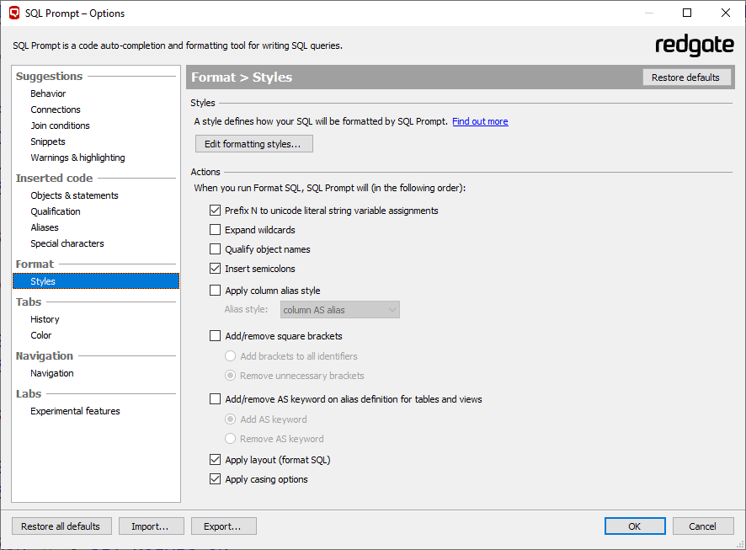The height and width of the screenshot is (550, 746).
Task: Confirm with the OK button
Action: pos(635,526)
